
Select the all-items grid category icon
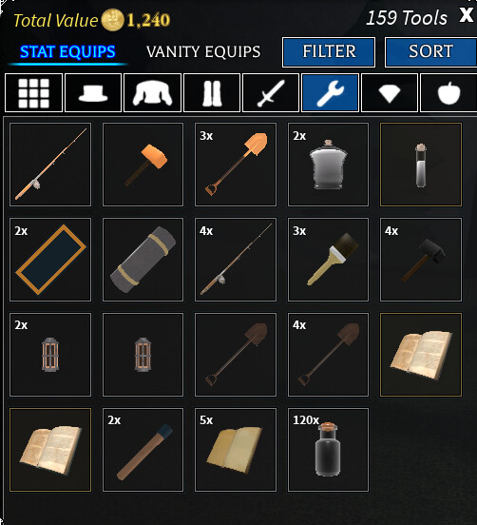(x=33, y=93)
